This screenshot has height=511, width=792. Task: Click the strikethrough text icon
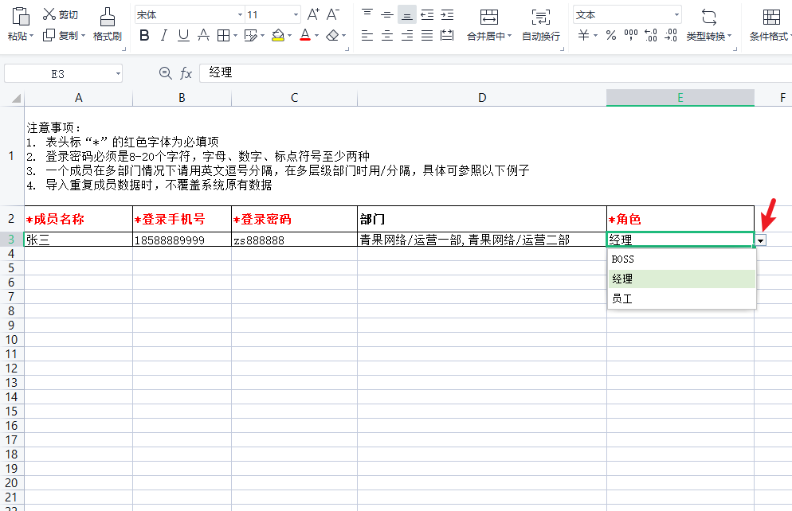coord(203,35)
